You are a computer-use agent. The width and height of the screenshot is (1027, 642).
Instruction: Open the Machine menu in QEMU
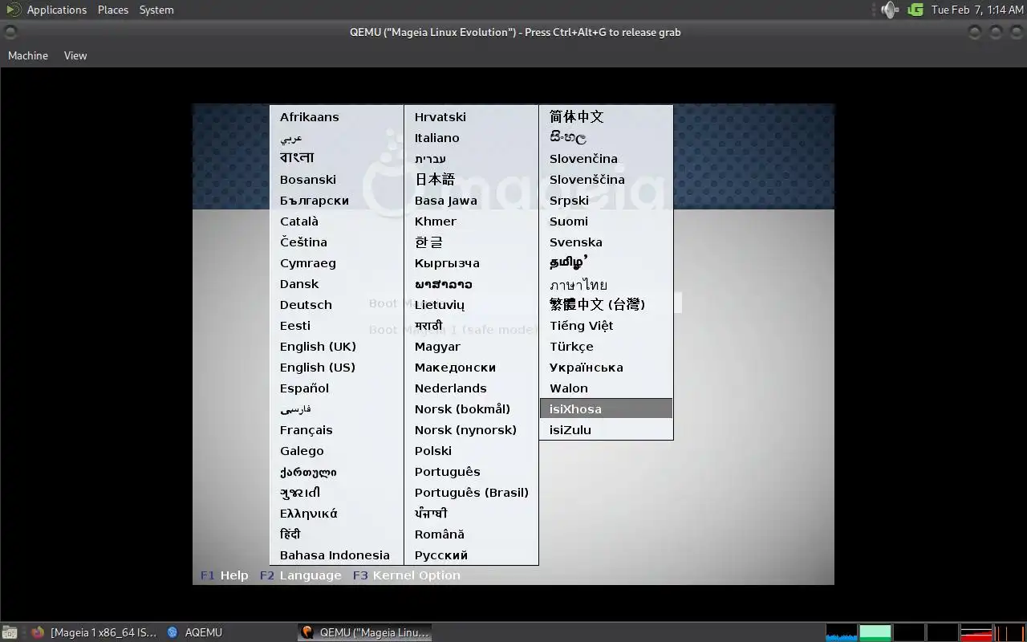pos(28,55)
